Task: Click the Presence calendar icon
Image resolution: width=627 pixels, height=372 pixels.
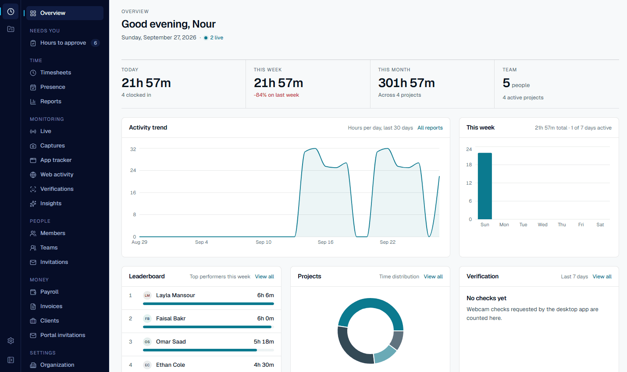Action: pos(33,87)
